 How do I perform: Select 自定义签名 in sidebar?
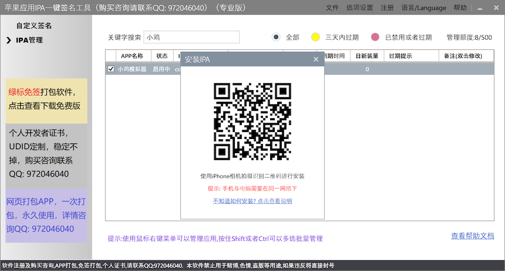(x=34, y=26)
